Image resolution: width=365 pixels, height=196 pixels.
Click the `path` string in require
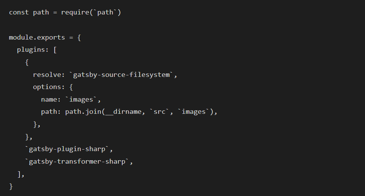click(105, 12)
